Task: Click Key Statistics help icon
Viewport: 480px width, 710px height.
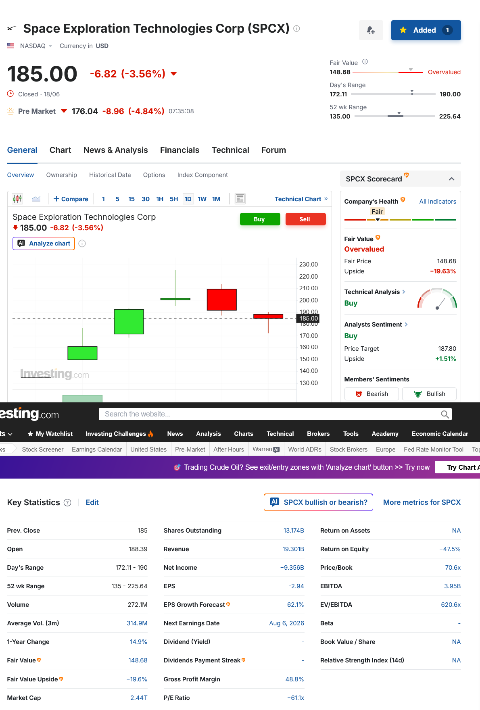Action: (68, 503)
